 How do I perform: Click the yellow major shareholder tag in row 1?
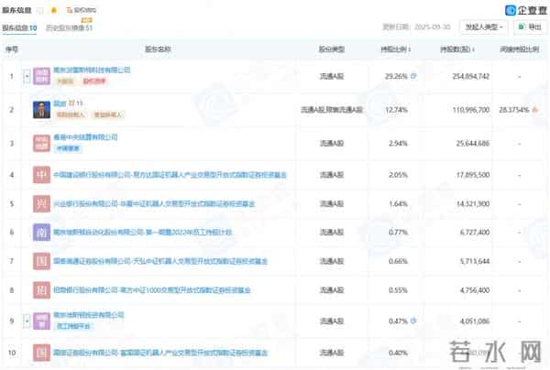point(64,82)
